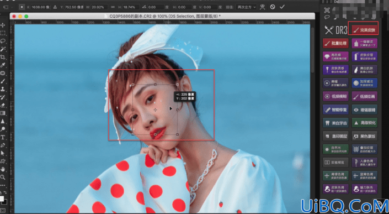Select the Gradient tool
The height and width of the screenshot is (214, 389).
[3, 113]
